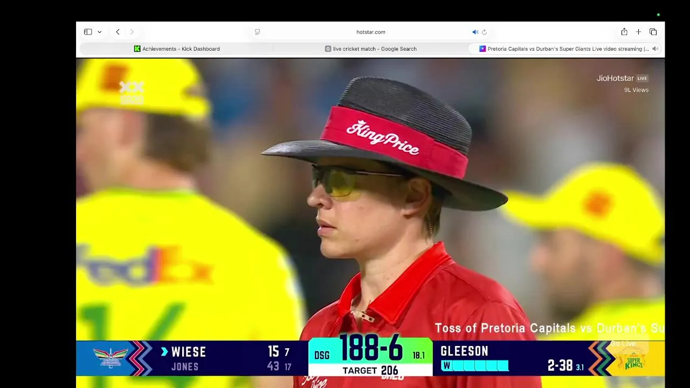This screenshot has height=388, width=690.
Task: Switch to live cricket match Google tab
Action: click(x=371, y=48)
